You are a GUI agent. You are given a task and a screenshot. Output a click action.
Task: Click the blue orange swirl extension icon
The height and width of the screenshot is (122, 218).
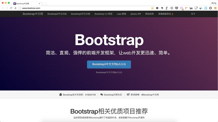click(x=201, y=8)
